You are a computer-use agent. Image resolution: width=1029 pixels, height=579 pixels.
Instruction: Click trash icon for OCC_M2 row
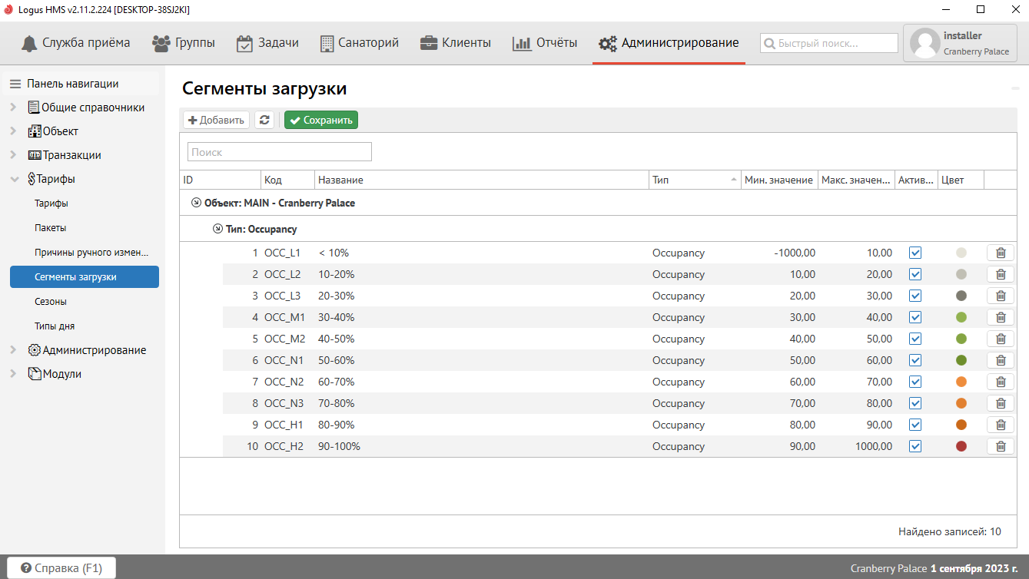tap(1000, 339)
